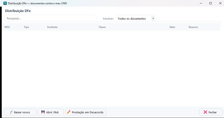This screenshot has width=224, height=118.
Task: Sort by the Chave column header
Action: (x=102, y=27)
